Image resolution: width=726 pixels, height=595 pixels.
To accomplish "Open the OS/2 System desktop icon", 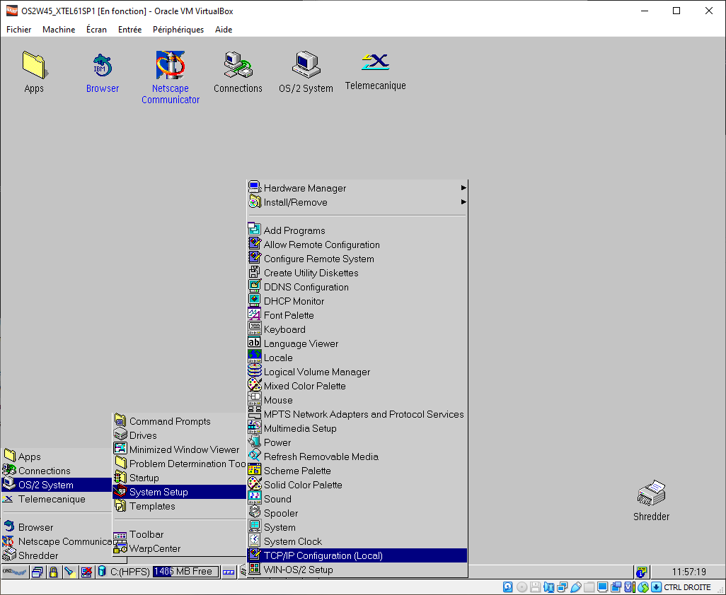I will pos(306,66).
